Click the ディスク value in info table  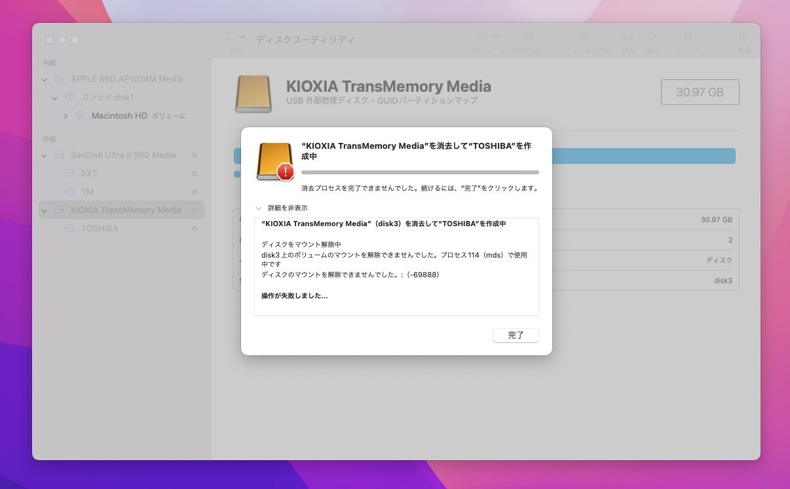click(x=719, y=260)
